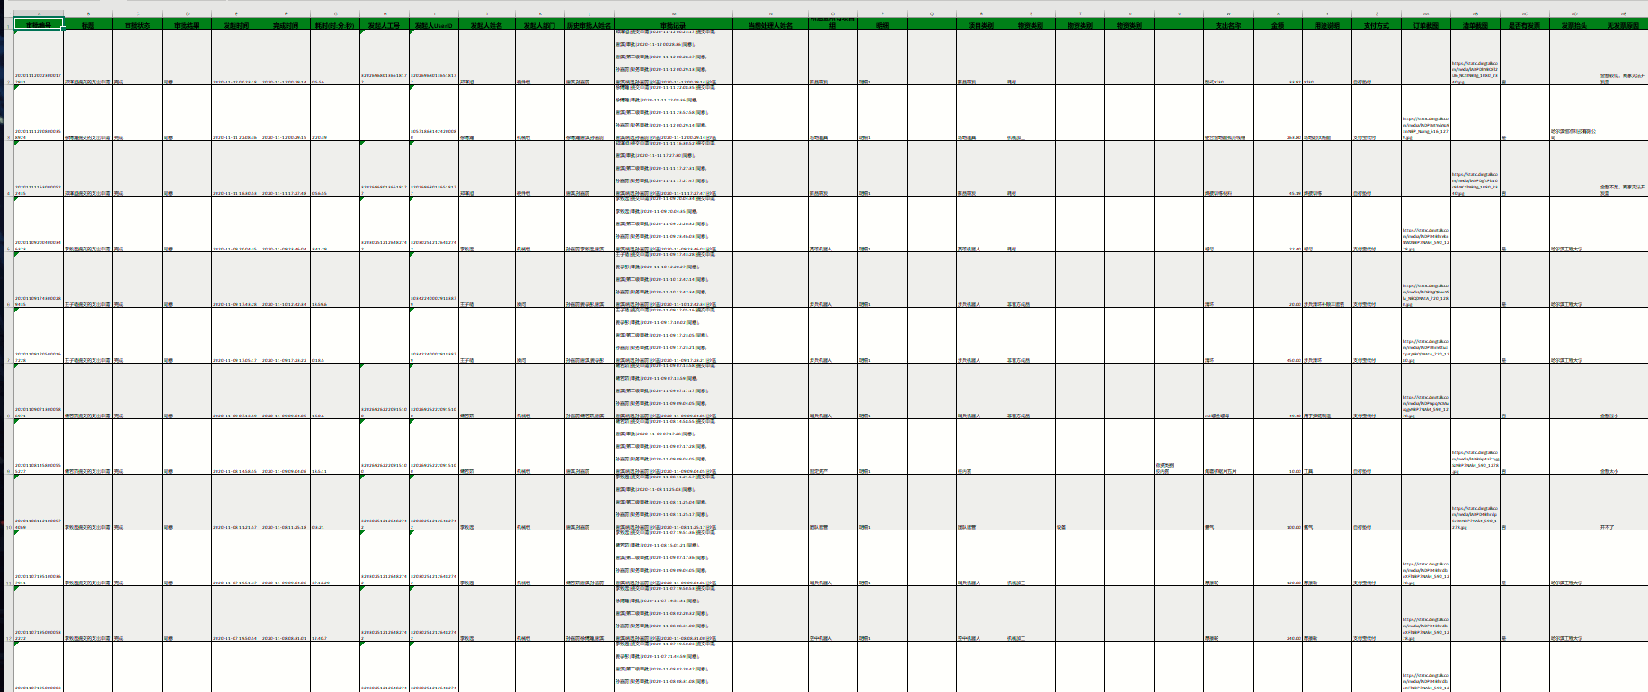1648x692 pixels.
Task: Click the 支出名称 header cell
Action: pos(1228,25)
